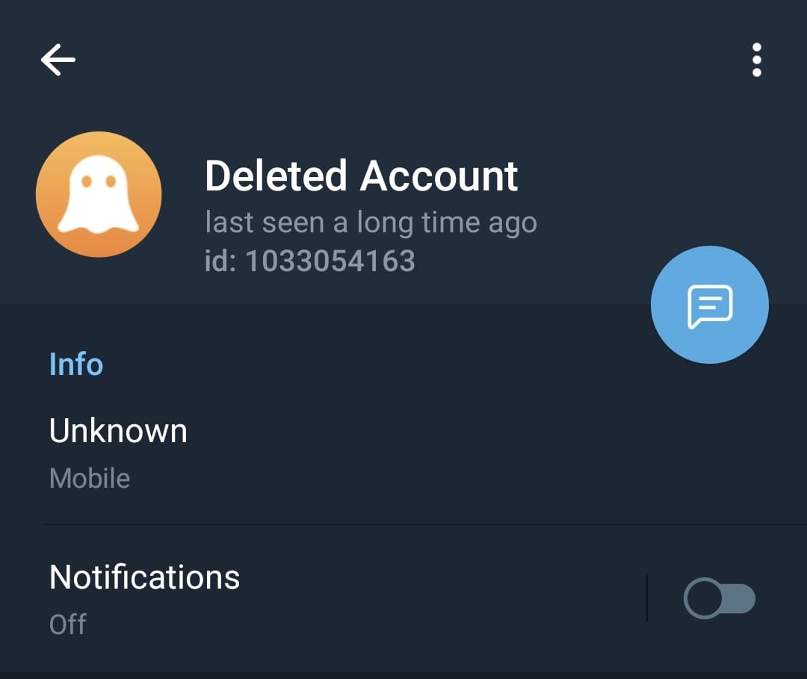Tap the toggle knob of the notifications switch

pyautogui.click(x=704, y=599)
